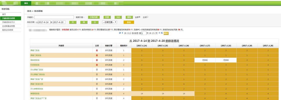This screenshot has height=100, width=281.
Task: Select the 全部 radio button
Action: pos(140,17)
